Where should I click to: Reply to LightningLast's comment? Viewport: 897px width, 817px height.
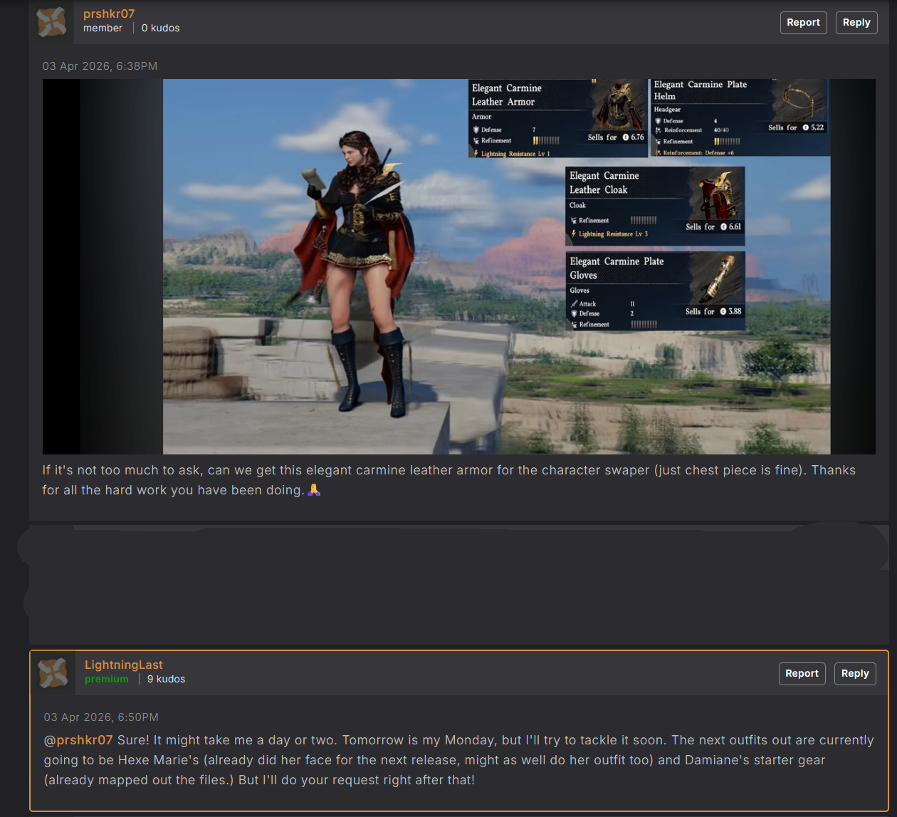point(855,673)
